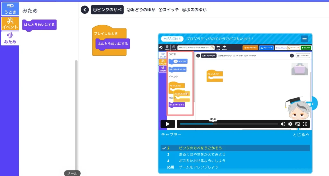Select 応用 ゲームをアレンジしよう chapter
Viewport: 329px width, 176px height.
point(235,167)
